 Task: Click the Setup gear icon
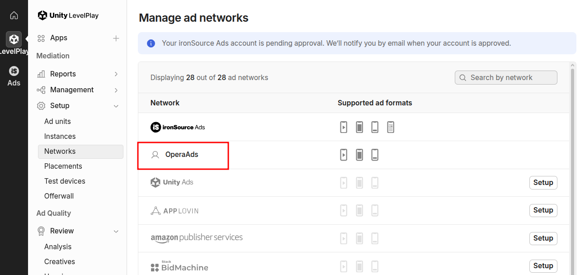pos(41,106)
